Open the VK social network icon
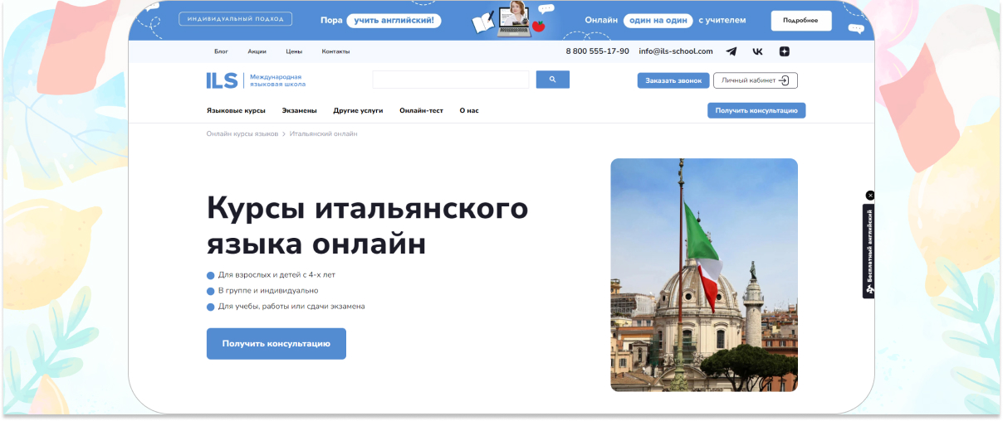Screen dimensions: 1003x421 pyautogui.click(x=757, y=51)
